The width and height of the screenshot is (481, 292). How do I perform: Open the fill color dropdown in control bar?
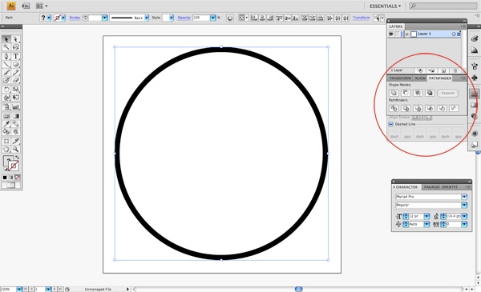pyautogui.click(x=49, y=18)
